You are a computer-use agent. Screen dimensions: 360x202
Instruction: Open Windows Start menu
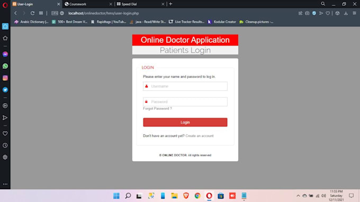click(x=116, y=196)
